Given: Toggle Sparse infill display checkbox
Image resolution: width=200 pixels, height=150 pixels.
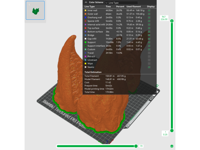Looking at the screenshot, I should pyautogui.click(x=149, y=21).
